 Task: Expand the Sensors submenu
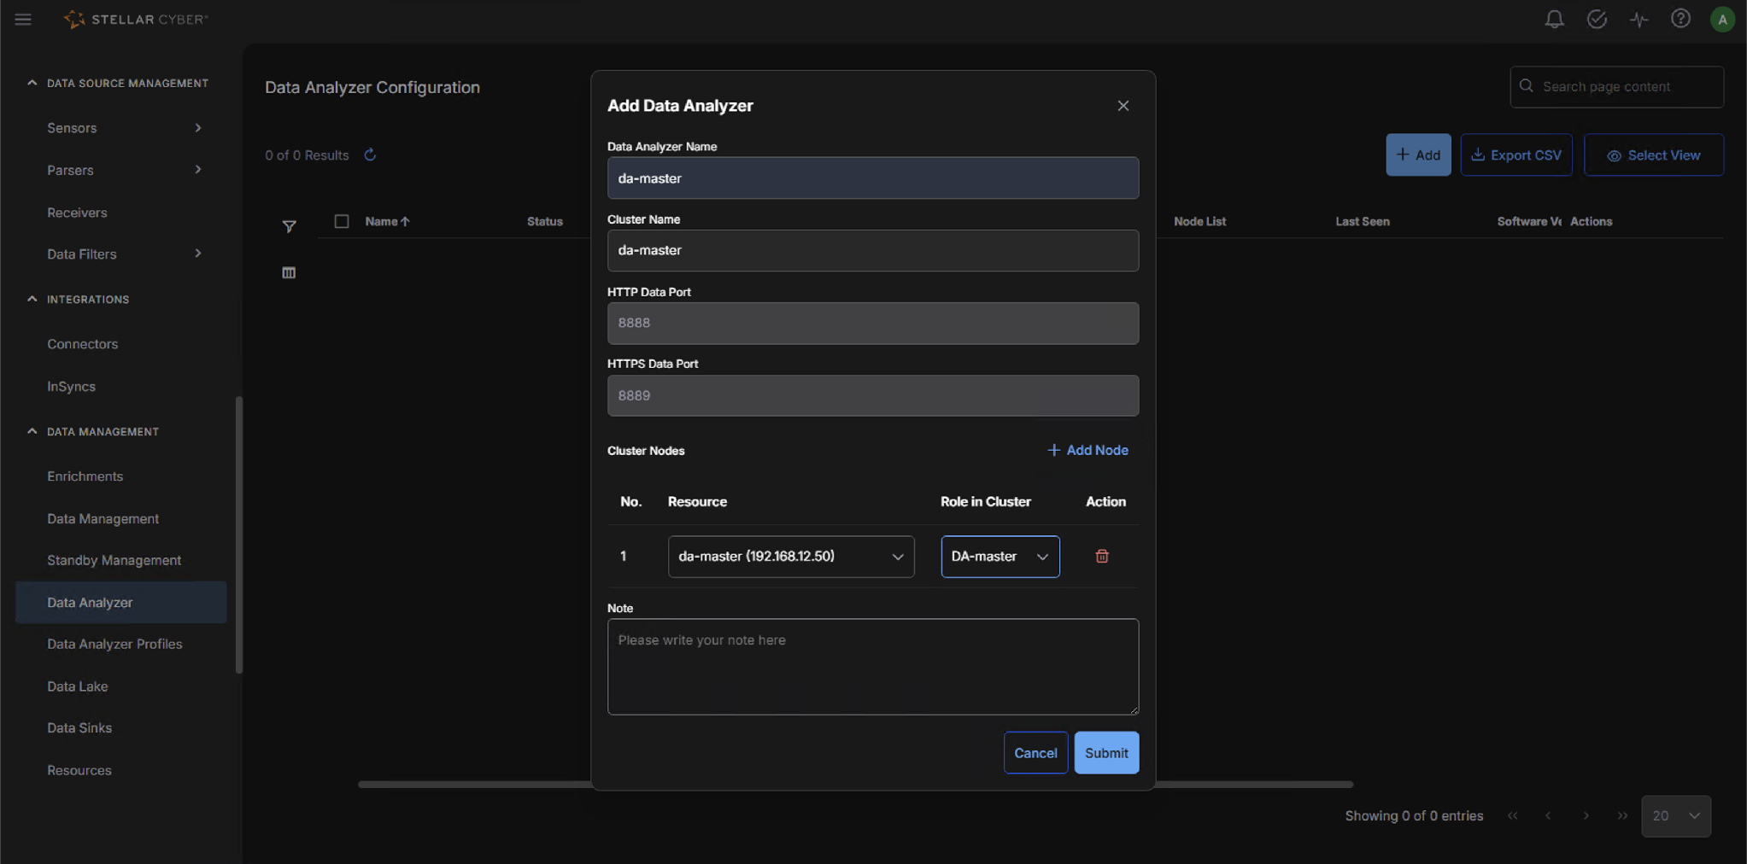(x=198, y=128)
